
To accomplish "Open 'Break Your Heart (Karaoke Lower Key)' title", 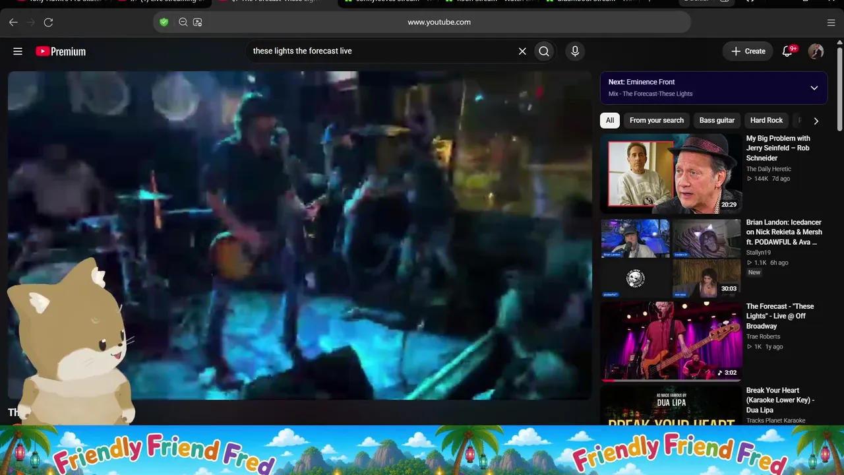I will click(x=780, y=400).
